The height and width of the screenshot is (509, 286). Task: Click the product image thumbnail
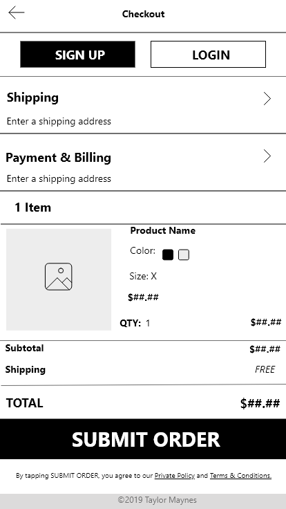59,279
